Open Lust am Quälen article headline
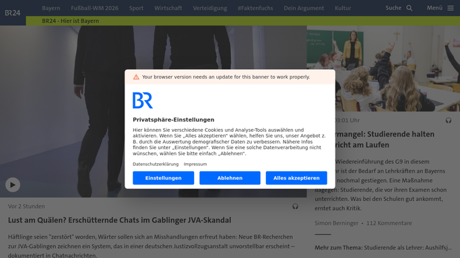Image resolution: width=460 pixels, height=258 pixels. point(119,220)
